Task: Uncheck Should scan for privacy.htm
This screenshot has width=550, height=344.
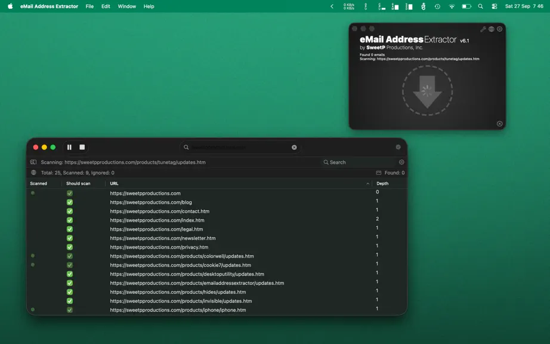Action: point(70,247)
